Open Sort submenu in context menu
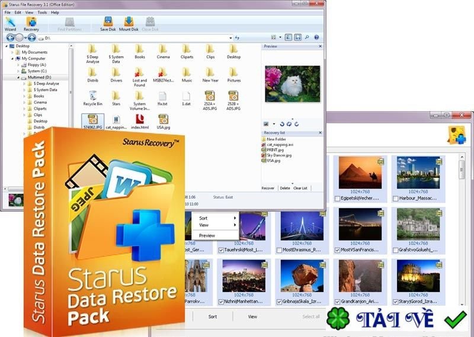Viewport: 474px width, 337px height. (x=216, y=218)
